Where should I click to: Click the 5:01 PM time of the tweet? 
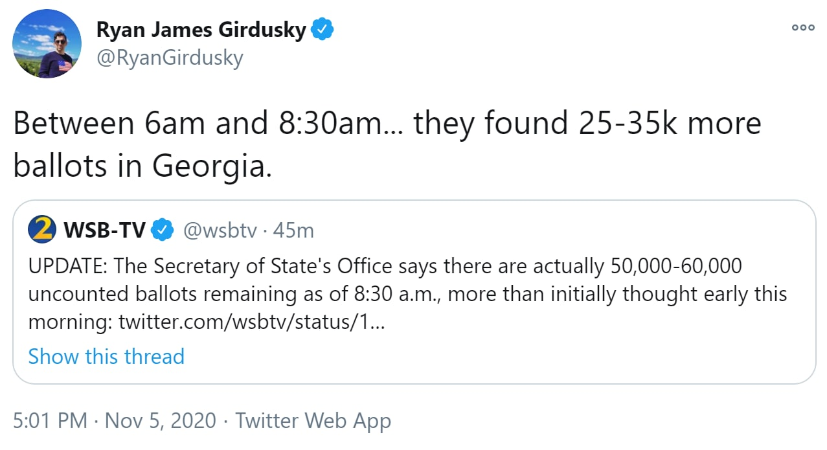pyautogui.click(x=50, y=421)
